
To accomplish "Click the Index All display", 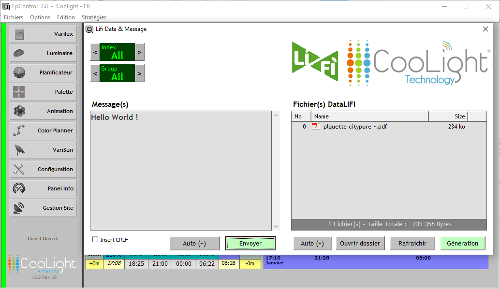I will coord(117,52).
